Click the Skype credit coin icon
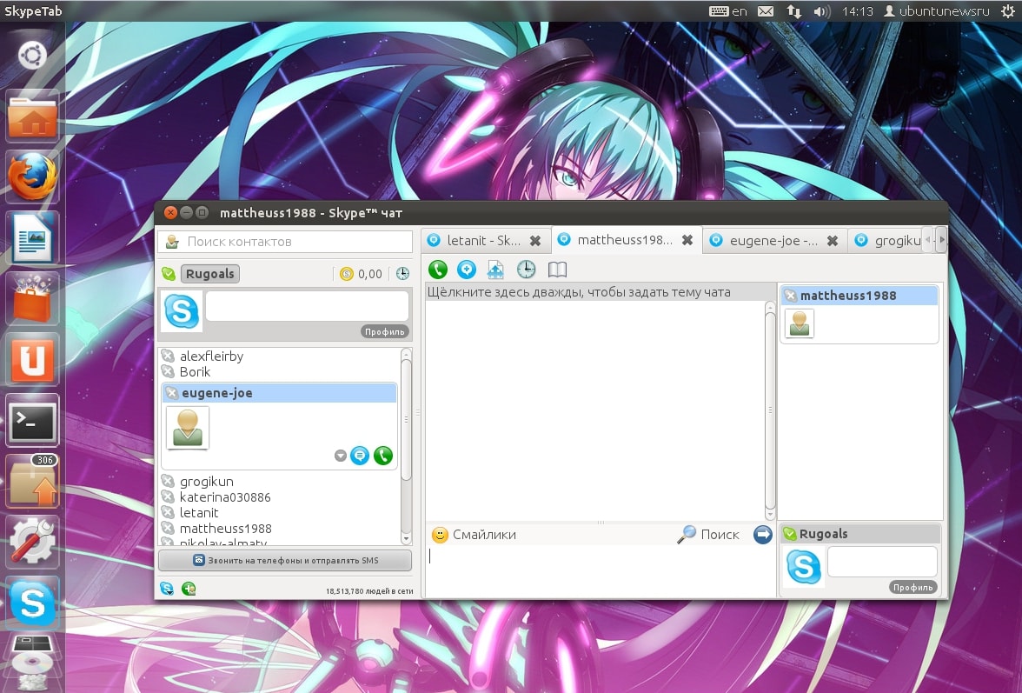Viewport: 1022px width, 693px height. tap(347, 274)
